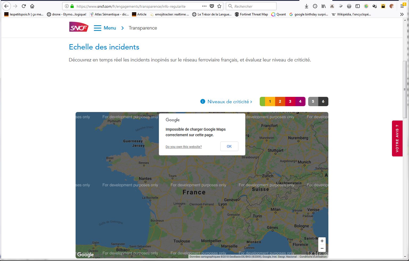Click the search magnifier icon
Viewport: 409px width, 261px height.
(x=230, y=6)
